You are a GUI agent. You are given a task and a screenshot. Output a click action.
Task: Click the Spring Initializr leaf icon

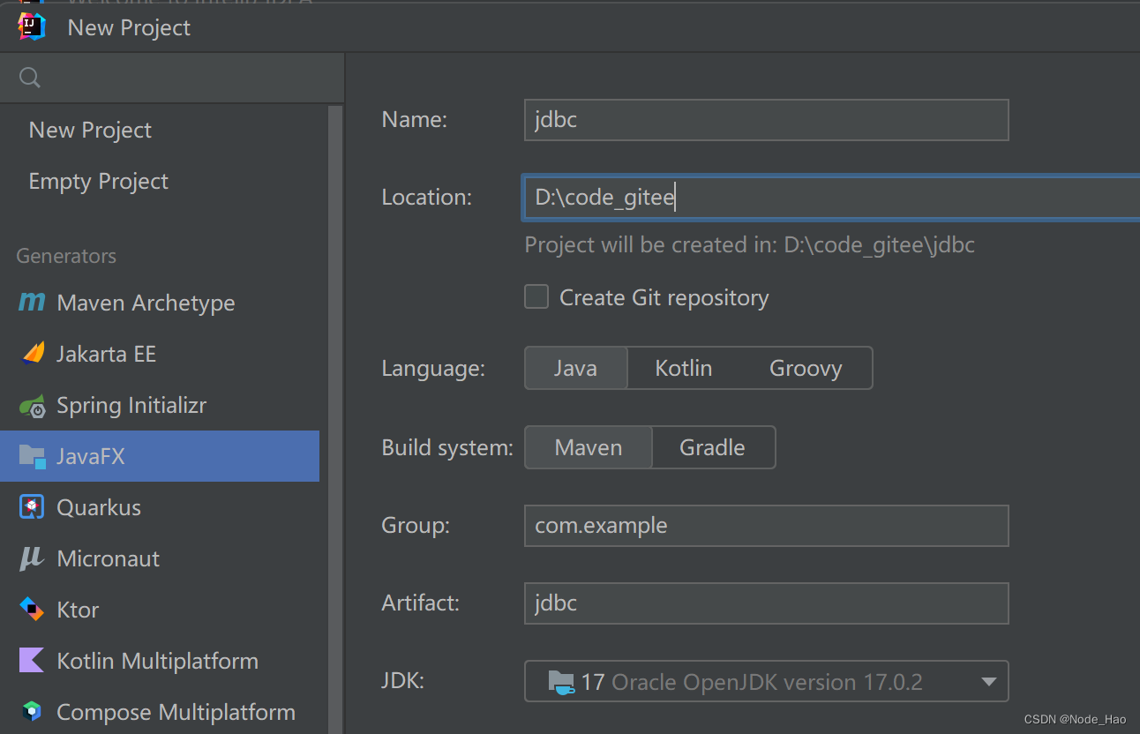(33, 406)
